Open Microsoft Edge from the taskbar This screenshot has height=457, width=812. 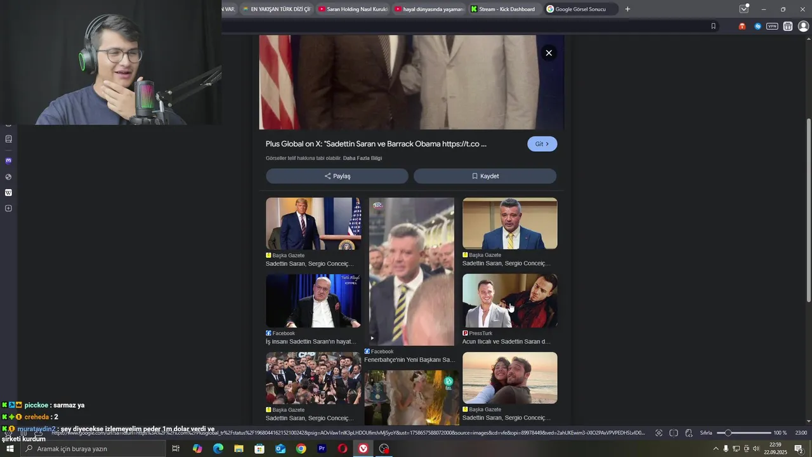(218, 449)
